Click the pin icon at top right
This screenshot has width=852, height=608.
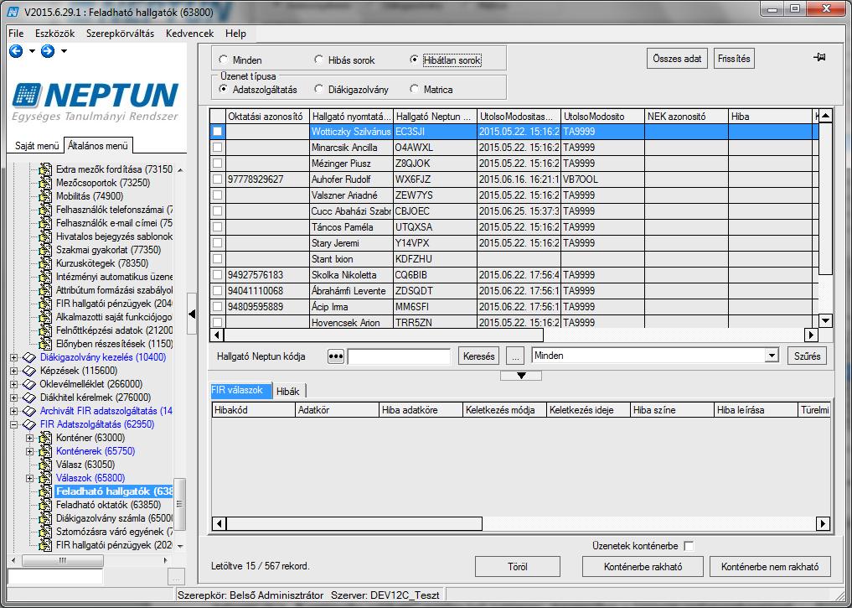pos(819,57)
